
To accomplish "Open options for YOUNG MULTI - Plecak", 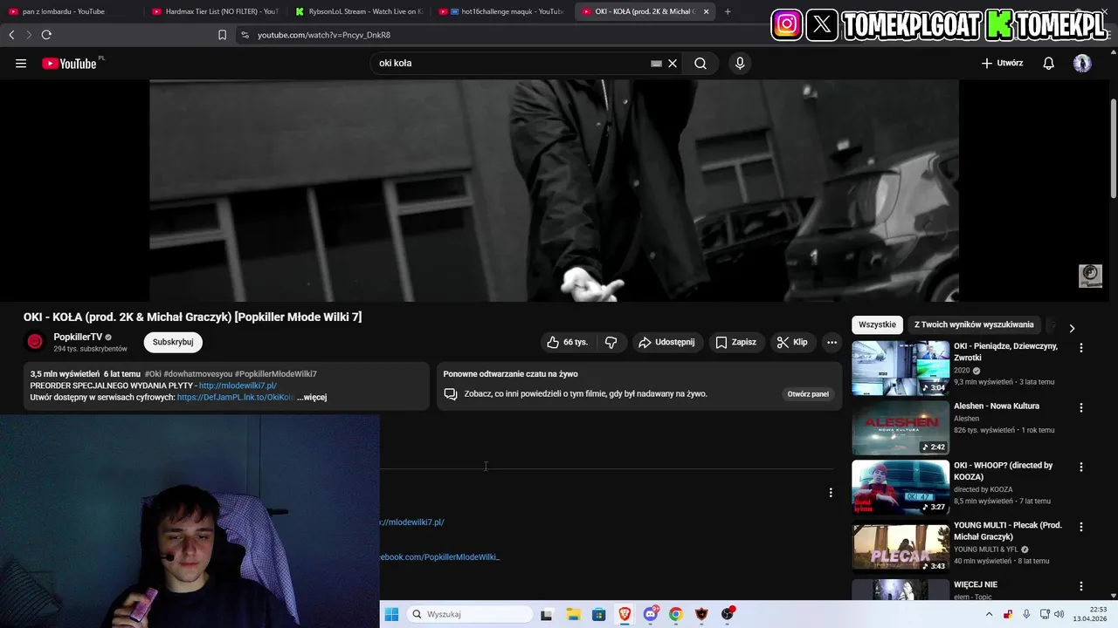I will (x=1081, y=527).
